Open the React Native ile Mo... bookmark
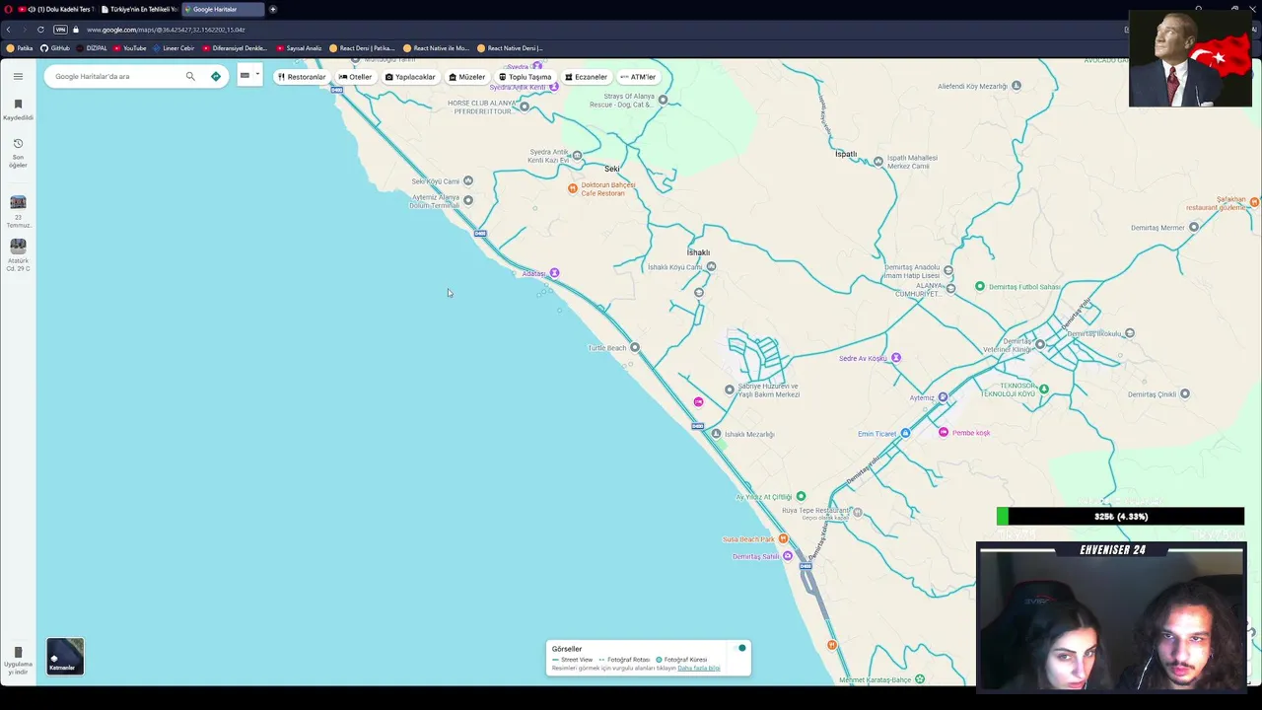 [436, 47]
